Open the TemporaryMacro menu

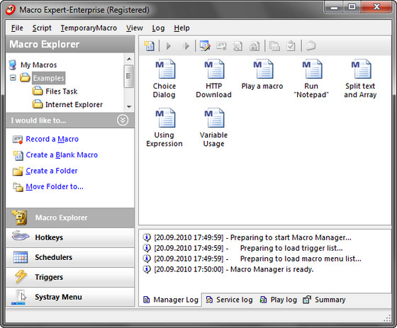pyautogui.click(x=89, y=28)
